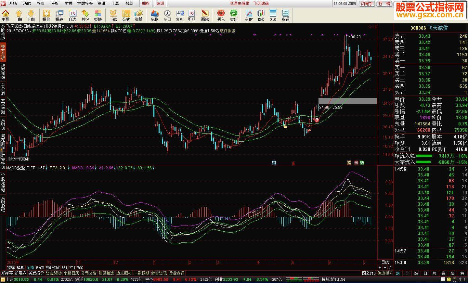Select the 分价表 sidebar tab
Viewport: 468px width, 283px height.
click(x=3, y=89)
